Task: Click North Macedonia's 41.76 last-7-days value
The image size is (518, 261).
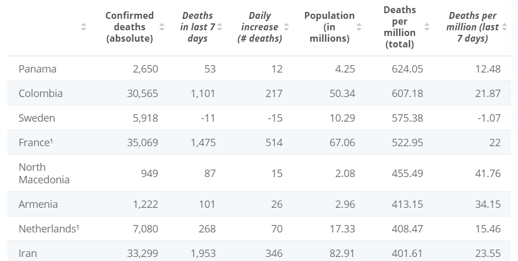Action: [488, 173]
